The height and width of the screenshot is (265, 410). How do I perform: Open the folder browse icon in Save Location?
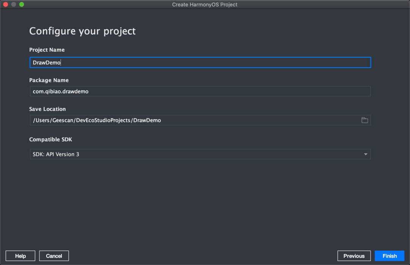click(364, 120)
